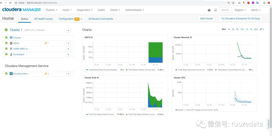This screenshot has width=272, height=136.
Task: Open the chart edit pencil dropdown
Action: 262,29
